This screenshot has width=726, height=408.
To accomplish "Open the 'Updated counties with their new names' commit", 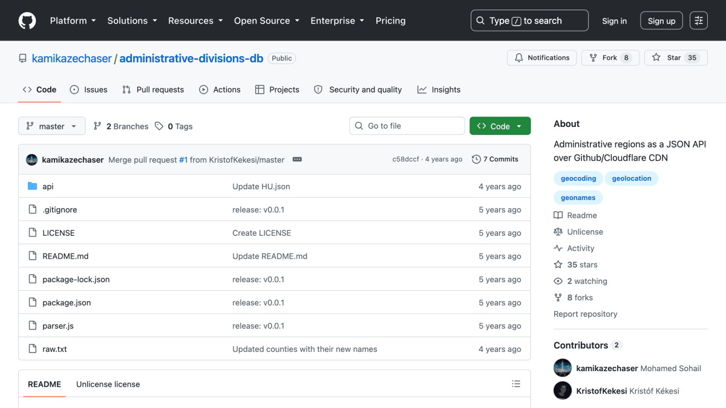I will [305, 349].
